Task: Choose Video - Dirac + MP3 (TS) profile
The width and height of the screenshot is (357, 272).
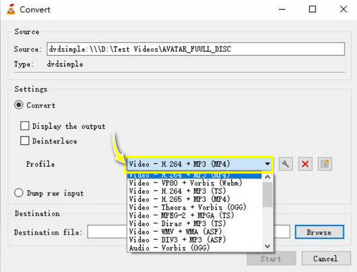Action: pyautogui.click(x=194, y=223)
